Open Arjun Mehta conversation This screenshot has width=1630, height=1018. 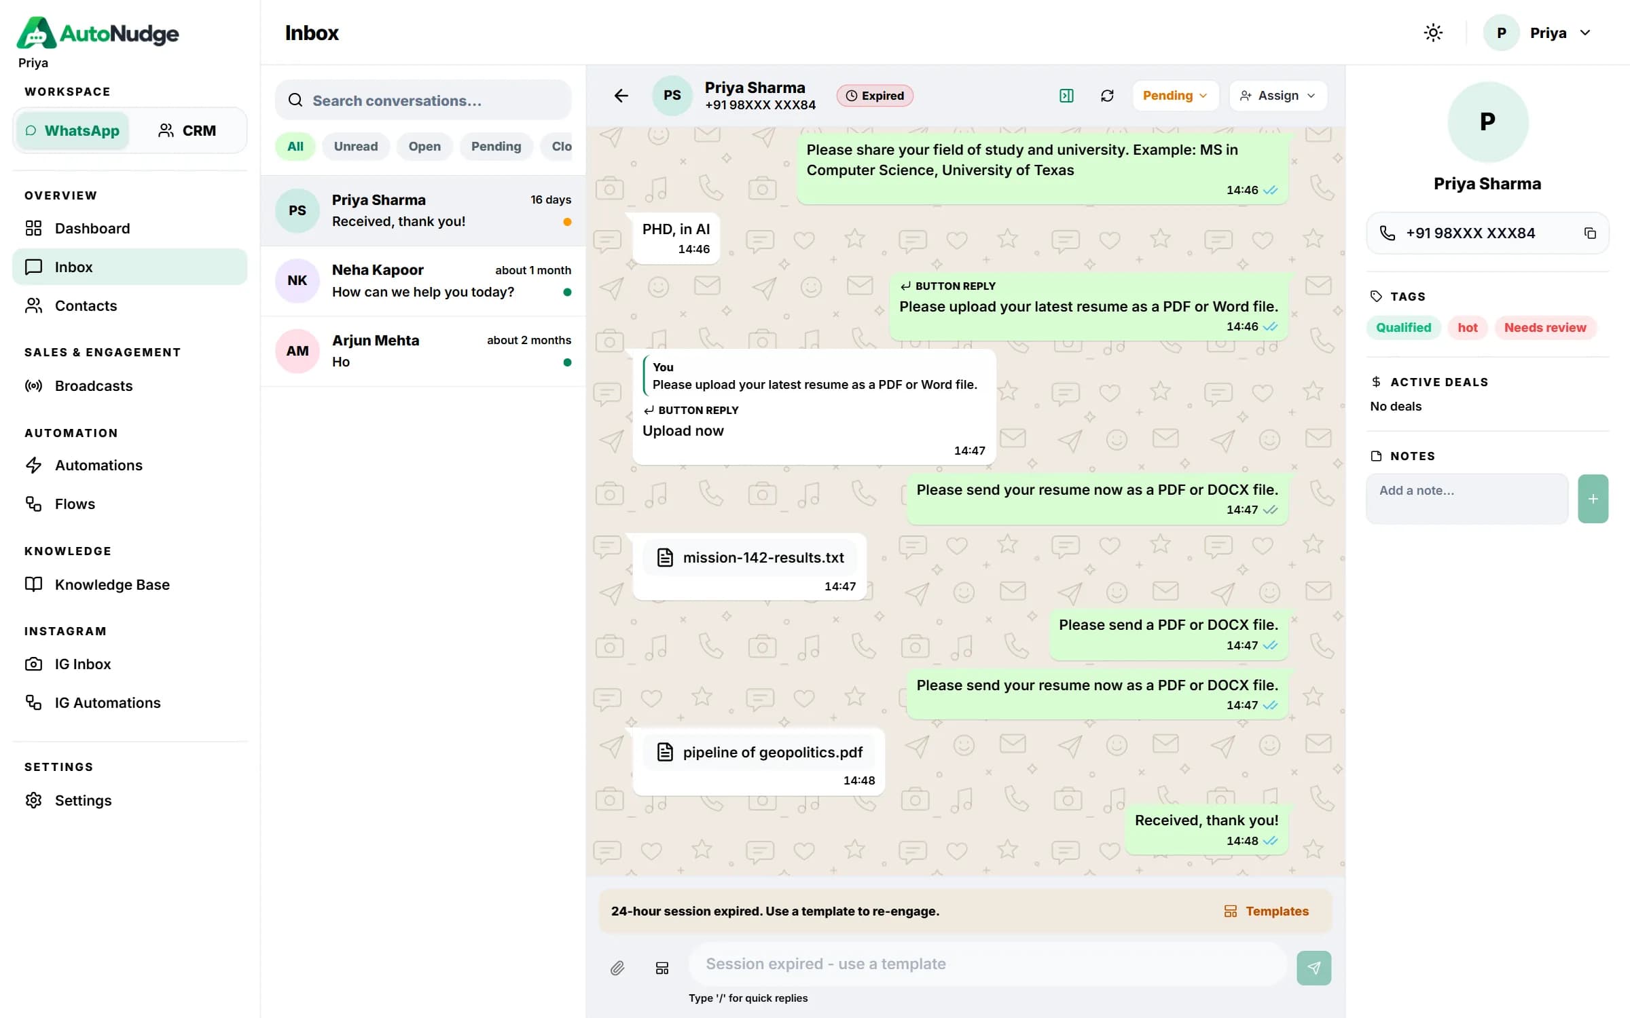tap(423, 351)
